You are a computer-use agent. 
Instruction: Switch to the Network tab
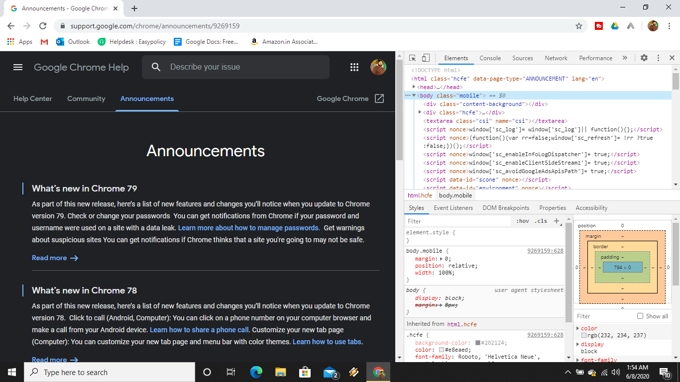556,58
